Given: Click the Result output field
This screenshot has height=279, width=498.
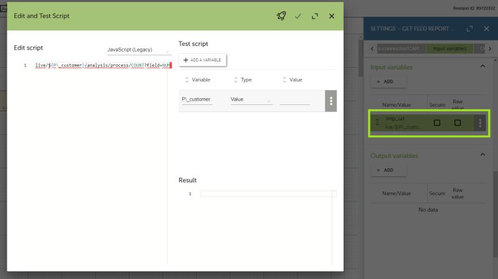Looking at the screenshot, I should click(x=268, y=194).
